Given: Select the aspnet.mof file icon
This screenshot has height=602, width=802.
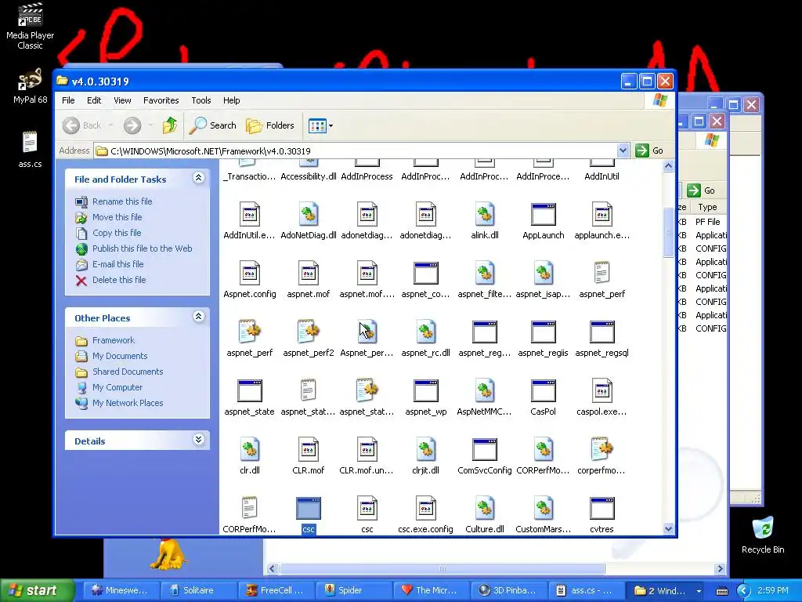Looking at the screenshot, I should coord(309,273).
